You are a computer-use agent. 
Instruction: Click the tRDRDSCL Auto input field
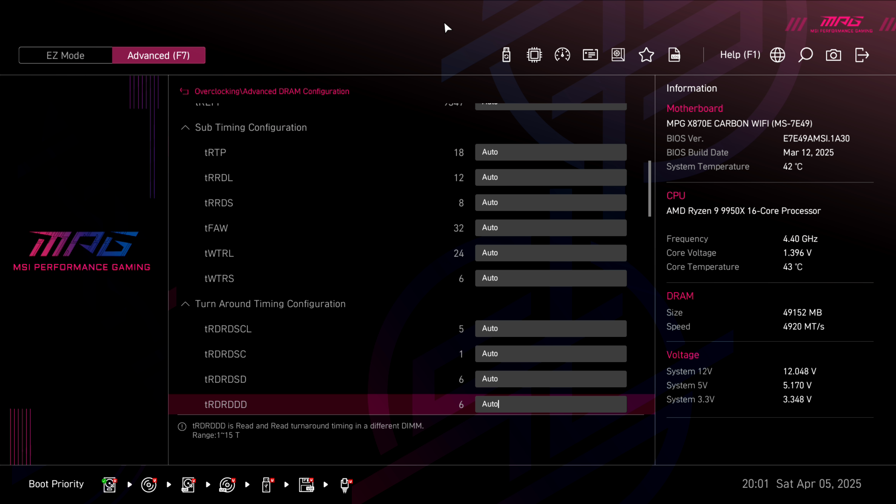click(551, 329)
